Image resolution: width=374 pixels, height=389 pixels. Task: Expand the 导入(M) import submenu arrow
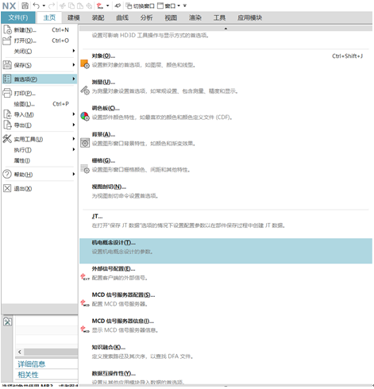74,114
